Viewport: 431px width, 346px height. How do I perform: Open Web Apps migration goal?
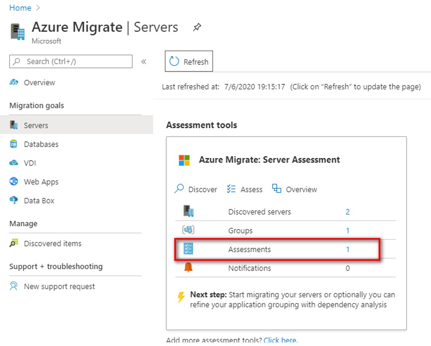(41, 182)
